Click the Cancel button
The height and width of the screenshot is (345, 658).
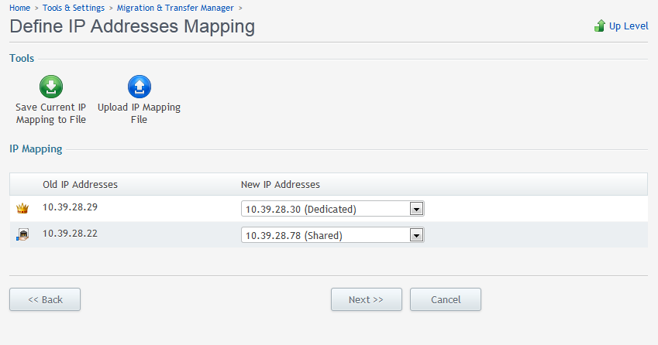446,299
